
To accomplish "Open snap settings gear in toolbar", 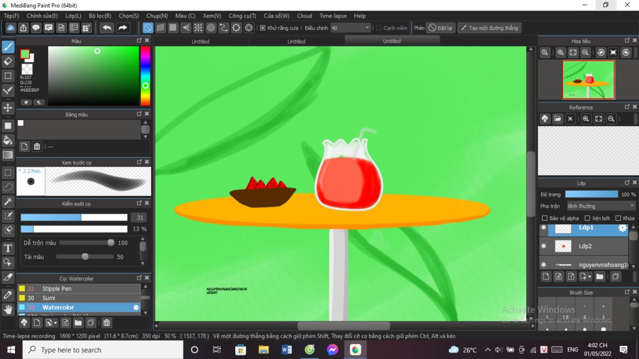I will [248, 27].
